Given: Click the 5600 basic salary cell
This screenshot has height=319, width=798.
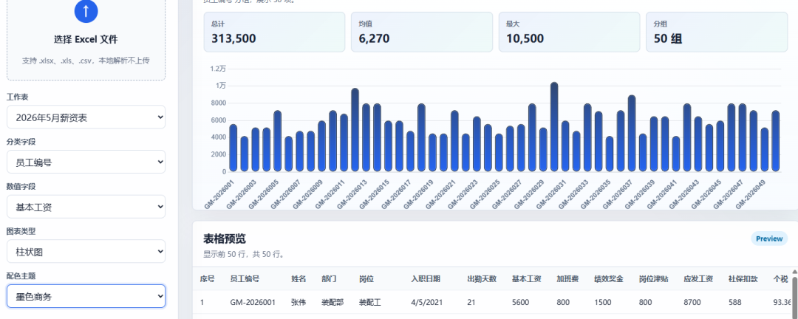Looking at the screenshot, I should point(521,302).
